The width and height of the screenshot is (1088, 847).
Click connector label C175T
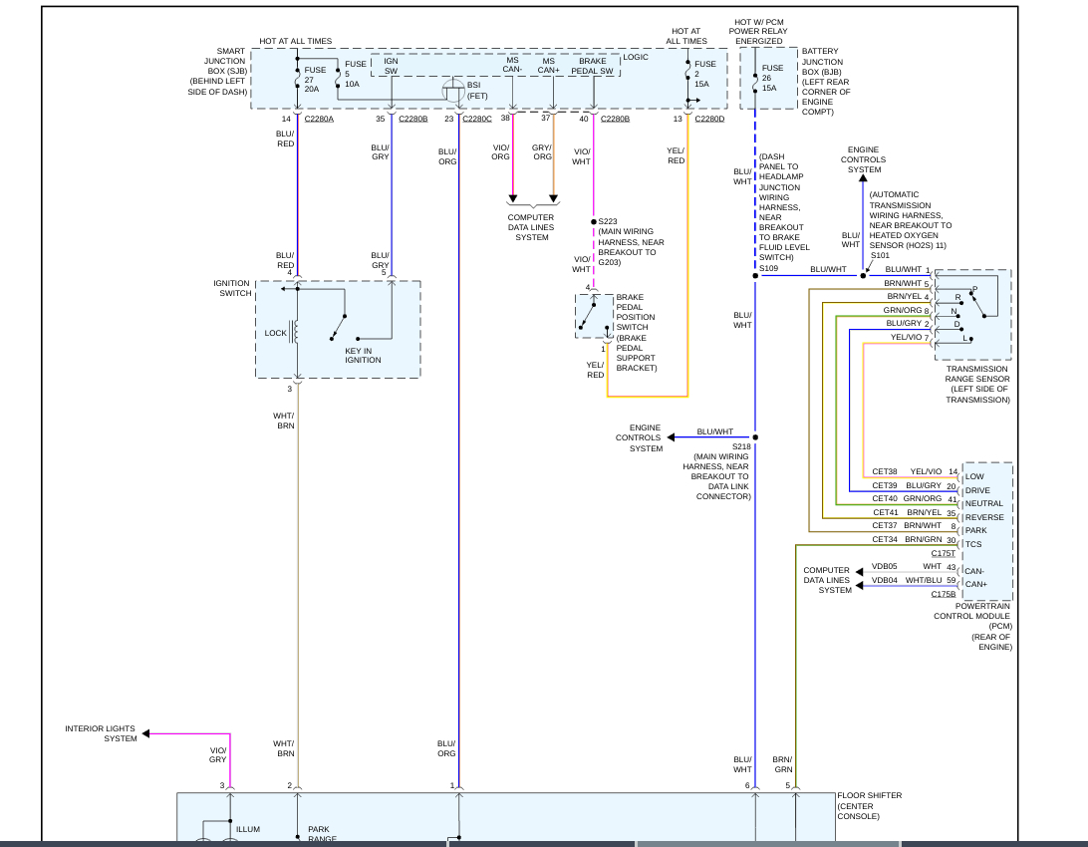coord(943,553)
